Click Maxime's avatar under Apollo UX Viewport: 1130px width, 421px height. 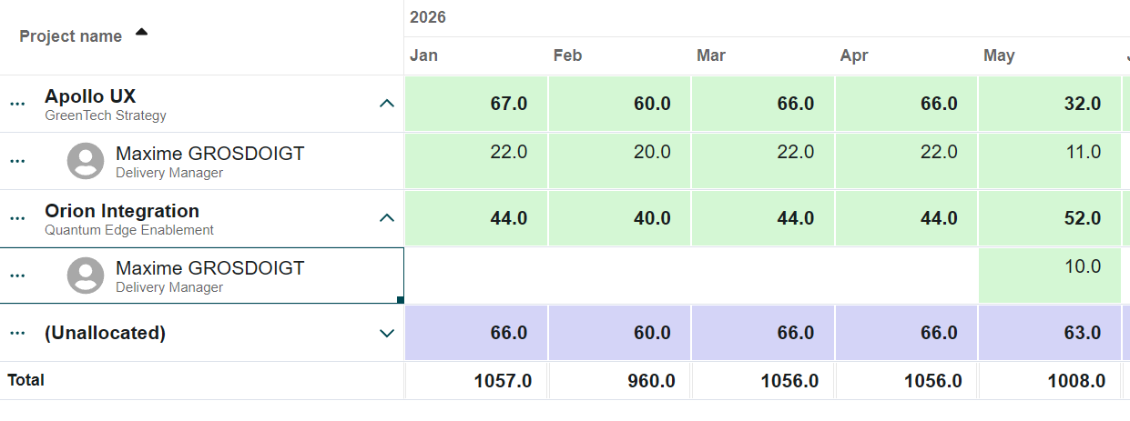click(x=86, y=161)
